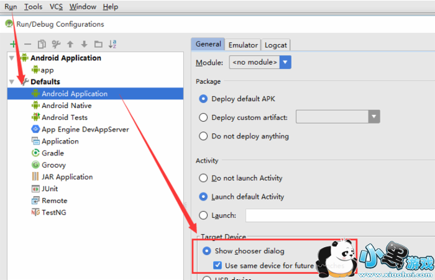Click the top-level Android Application group label
Viewport: 435px width, 280px height.
[66, 58]
